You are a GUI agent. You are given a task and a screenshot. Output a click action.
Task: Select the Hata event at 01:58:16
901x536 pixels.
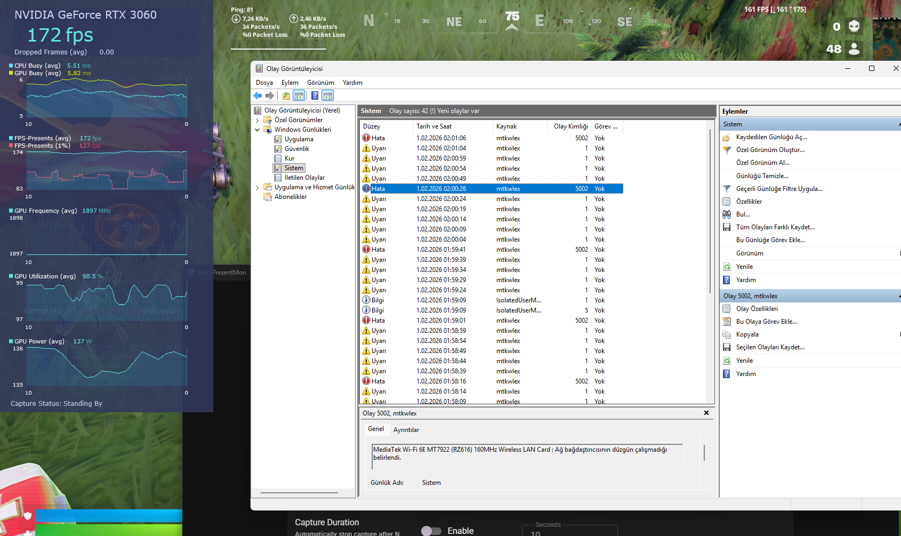coord(492,381)
